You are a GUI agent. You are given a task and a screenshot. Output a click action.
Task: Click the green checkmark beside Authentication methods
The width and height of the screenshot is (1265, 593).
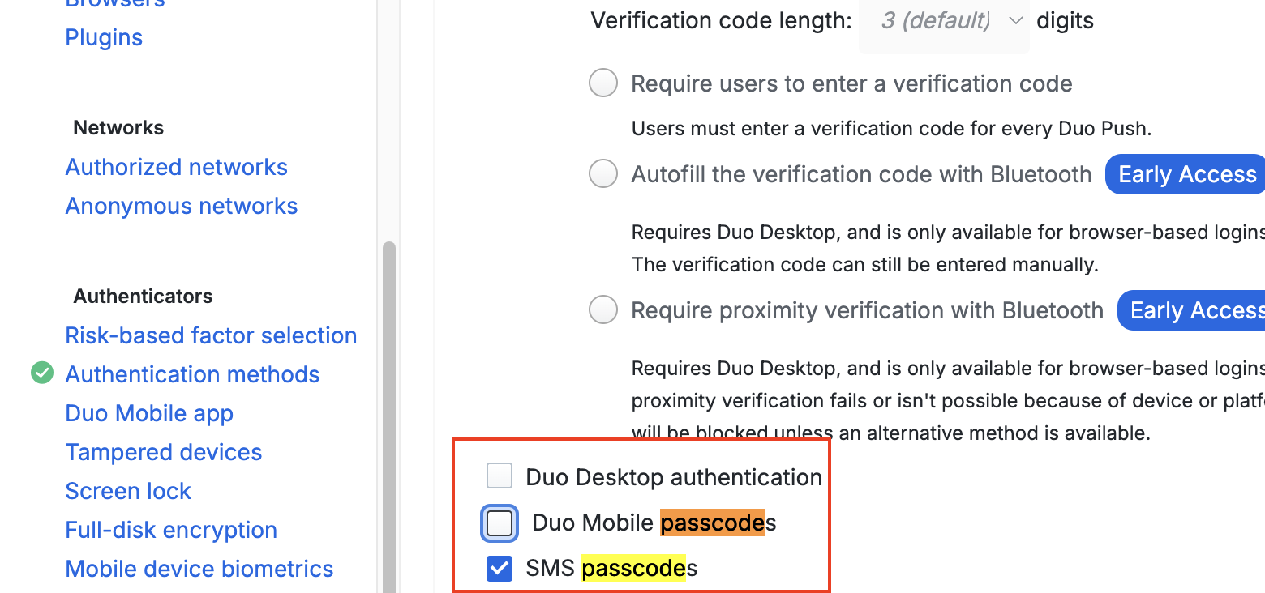tap(42, 373)
